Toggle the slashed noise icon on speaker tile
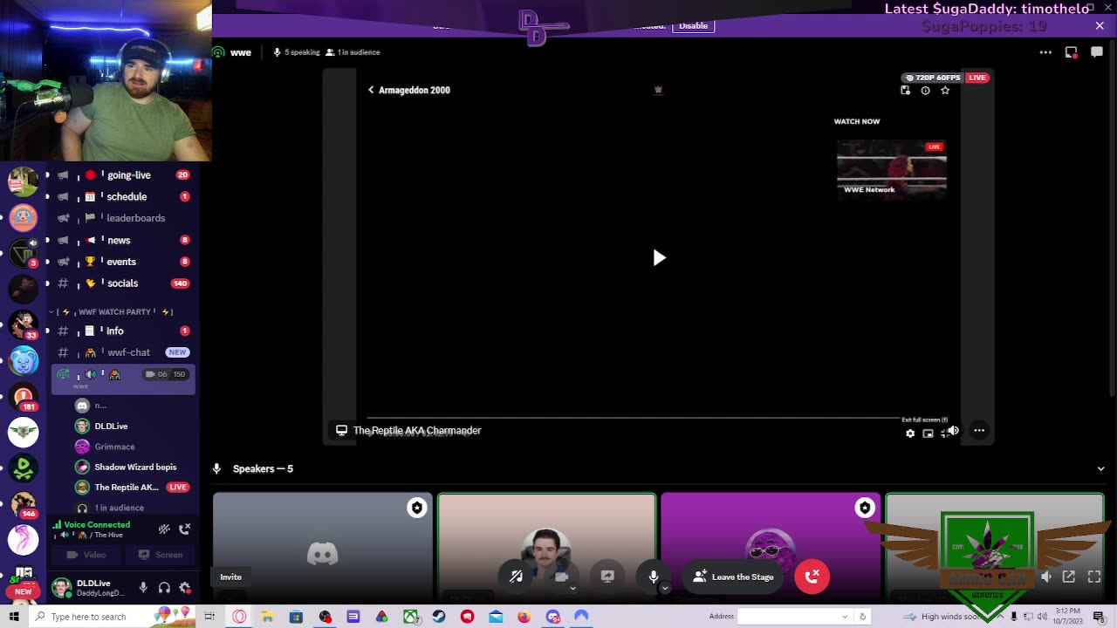 click(517, 577)
